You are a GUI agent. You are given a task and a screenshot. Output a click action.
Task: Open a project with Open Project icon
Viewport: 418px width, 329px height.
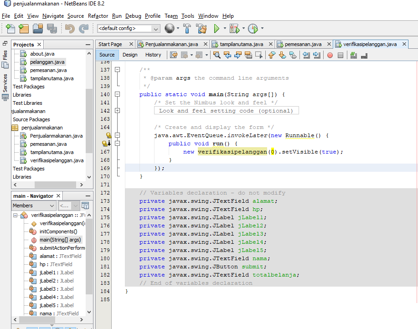coord(38,28)
